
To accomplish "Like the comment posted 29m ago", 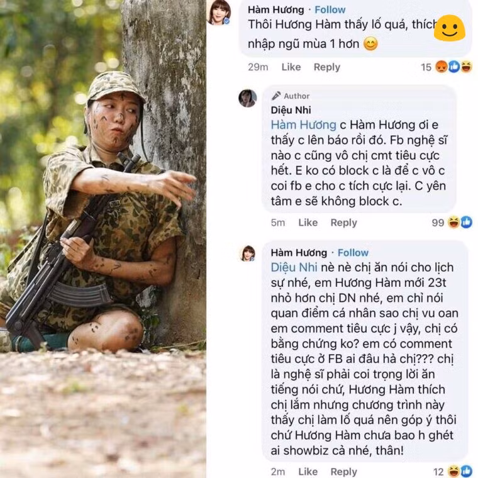I will [x=291, y=67].
